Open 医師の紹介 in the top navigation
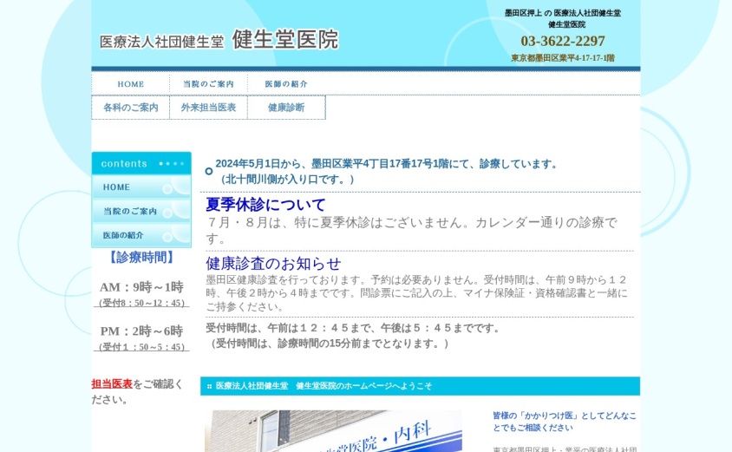The image size is (732, 452). coord(286,84)
